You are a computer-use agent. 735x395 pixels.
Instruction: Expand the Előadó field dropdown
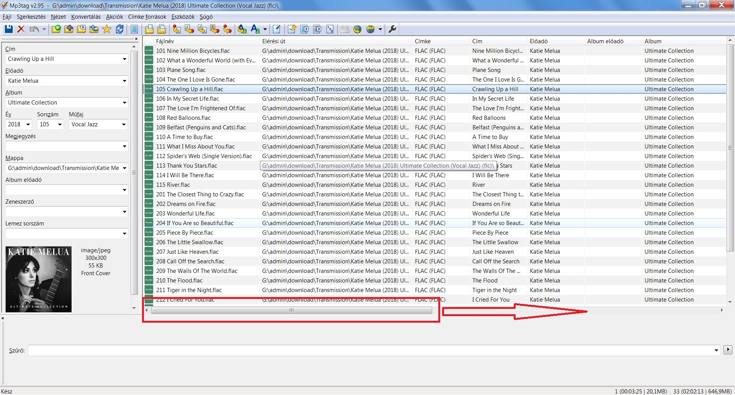point(124,81)
